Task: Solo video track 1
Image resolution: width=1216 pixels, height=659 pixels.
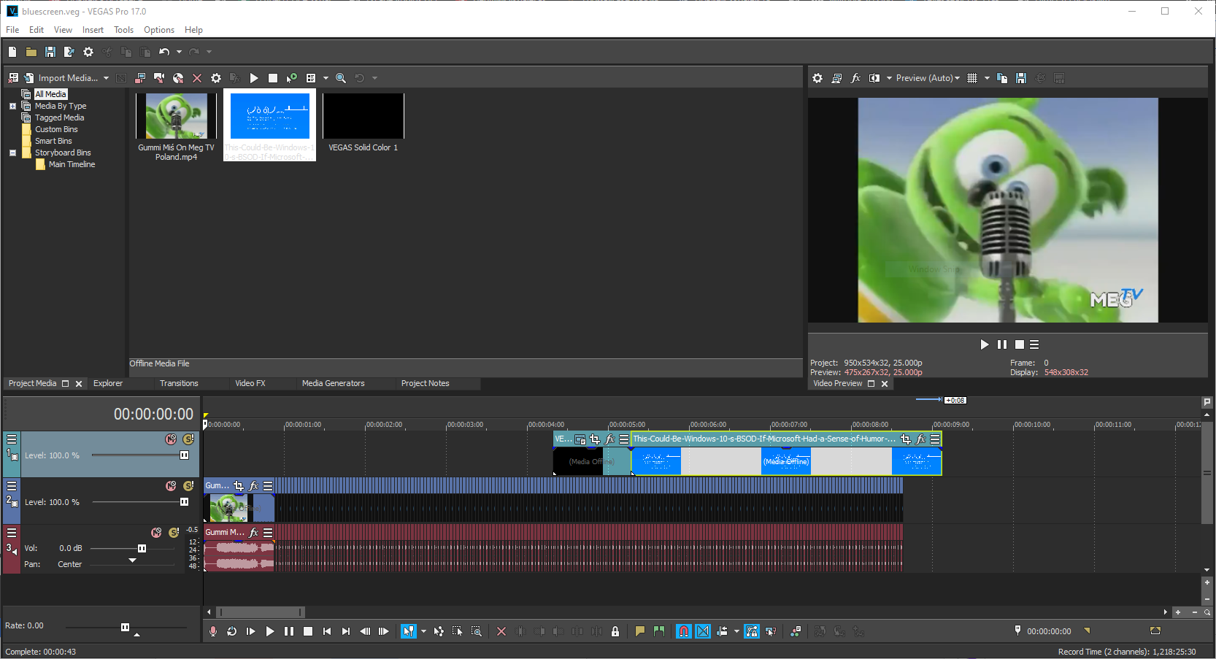Action: pos(188,439)
